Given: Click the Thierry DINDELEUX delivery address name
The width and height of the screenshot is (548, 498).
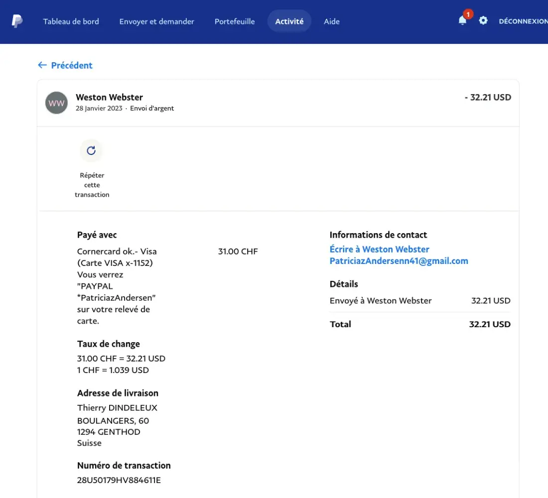Looking at the screenshot, I should coord(117,408).
